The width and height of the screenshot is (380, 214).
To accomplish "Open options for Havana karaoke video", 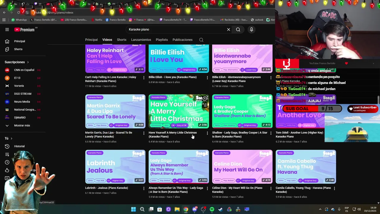I will click(334, 188).
